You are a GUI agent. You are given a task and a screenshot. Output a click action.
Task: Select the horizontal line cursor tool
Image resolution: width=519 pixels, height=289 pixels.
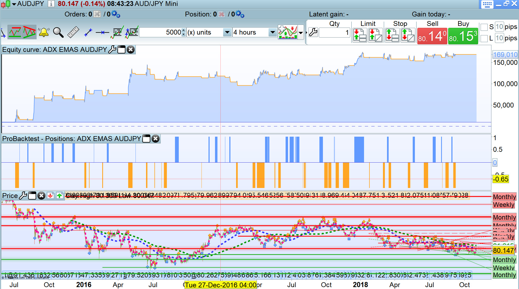coord(102,32)
